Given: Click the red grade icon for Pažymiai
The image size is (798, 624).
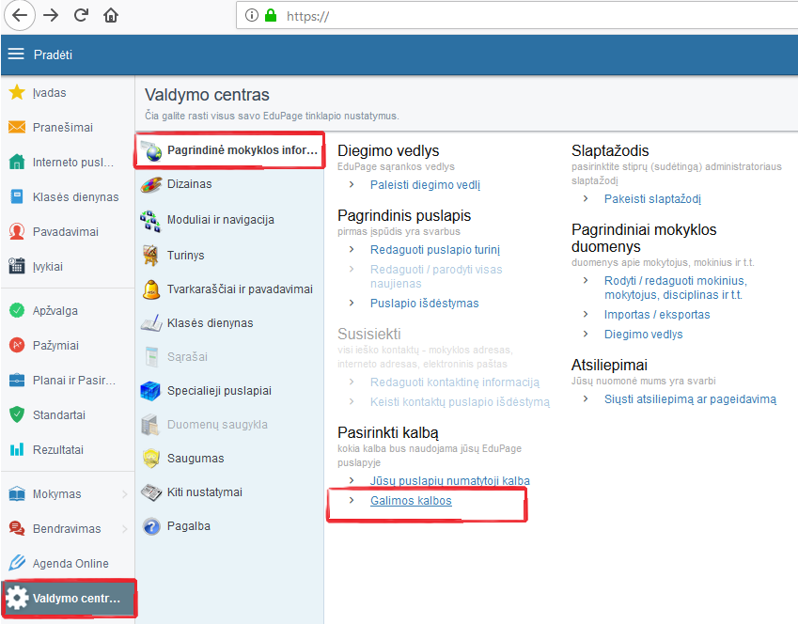Looking at the screenshot, I should coord(17,345).
